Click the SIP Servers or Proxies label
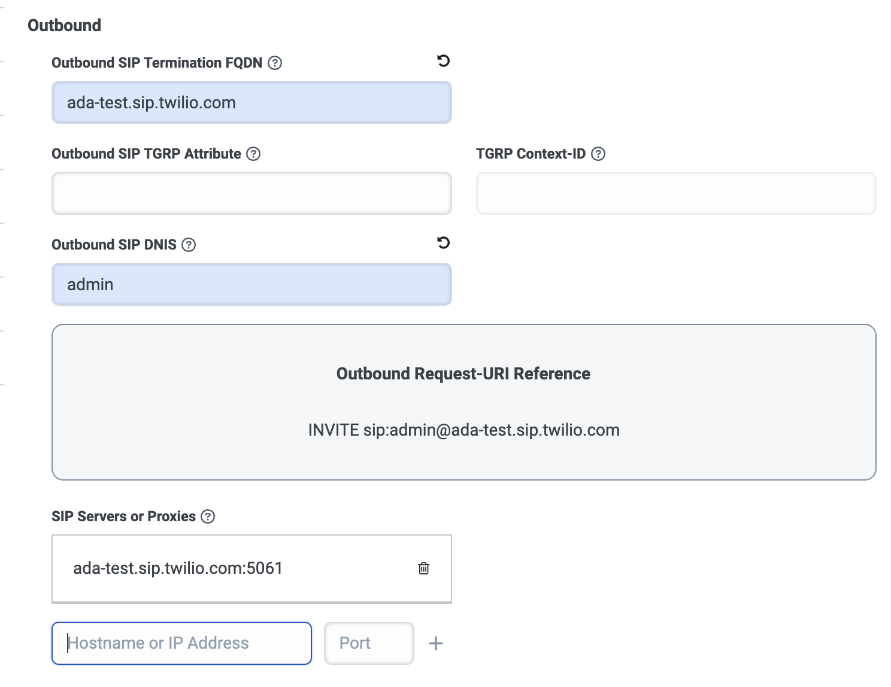This screenshot has width=891, height=687. [x=123, y=516]
